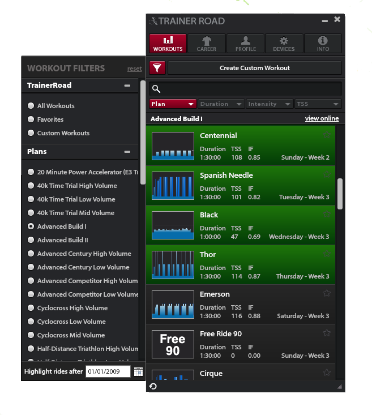Image resolution: width=372 pixels, height=415 pixels.
Task: Open the Plan sort dropdown
Action: click(173, 104)
